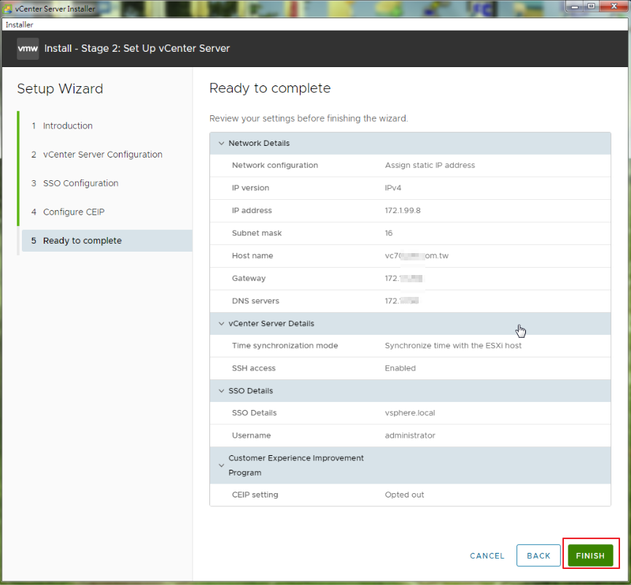This screenshot has width=631, height=585.
Task: Select step 5 Ready to complete
Action: click(107, 241)
